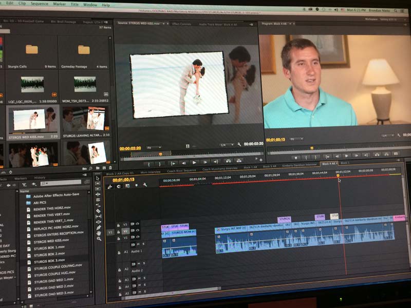Screen dimensions: 411x308
Task: Toggle V1 track output eye
Action: pyautogui.click(x=137, y=237)
